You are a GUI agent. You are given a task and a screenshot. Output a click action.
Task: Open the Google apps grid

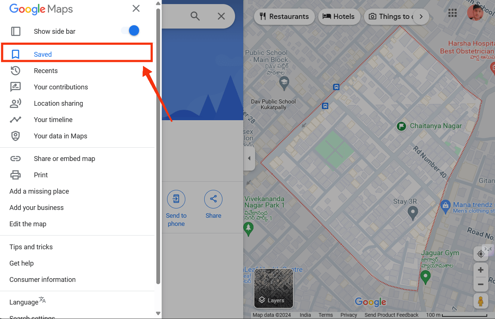pos(452,13)
